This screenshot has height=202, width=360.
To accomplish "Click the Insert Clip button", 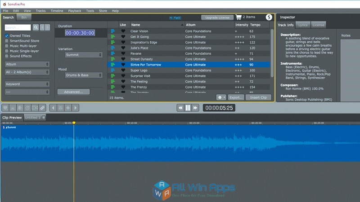I will pyautogui.click(x=258, y=97).
